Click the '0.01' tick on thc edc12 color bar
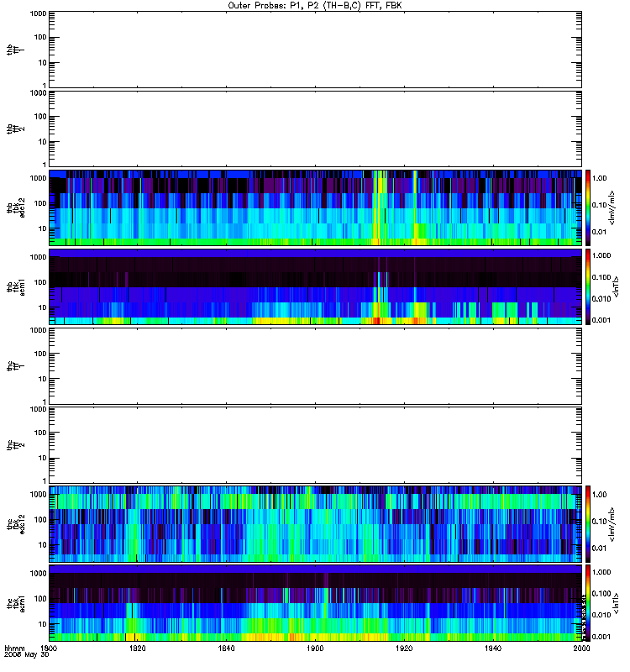The height and width of the screenshot is (672, 630). point(599,548)
